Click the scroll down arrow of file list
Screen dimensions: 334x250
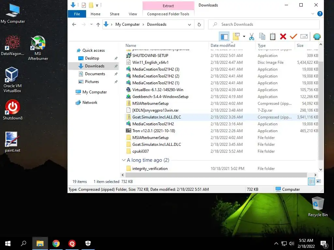tap(321, 169)
